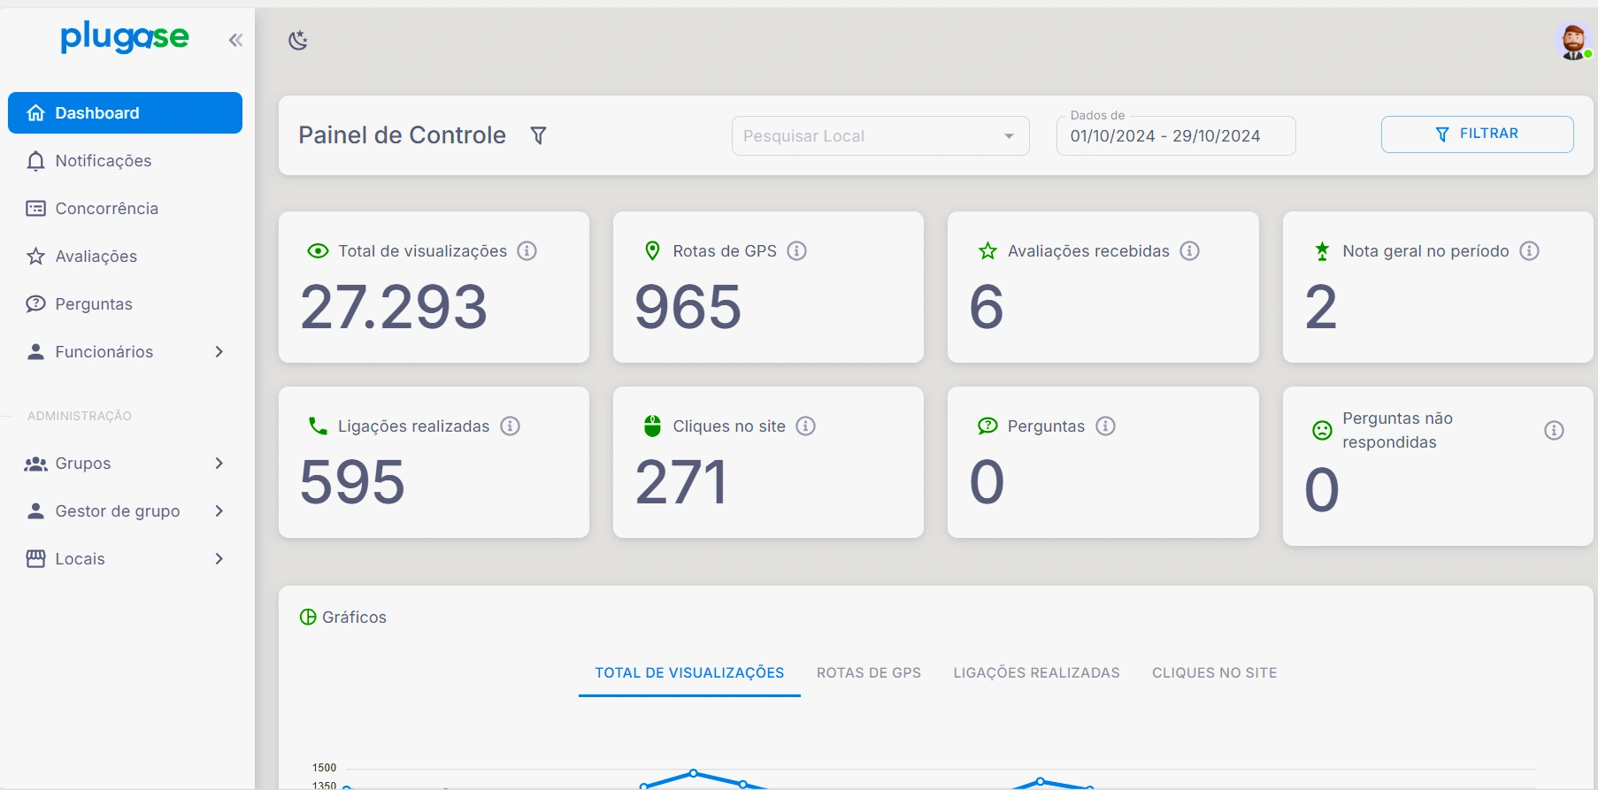Click info icon for Ligações realizadas
1598x790 pixels.
(x=510, y=426)
